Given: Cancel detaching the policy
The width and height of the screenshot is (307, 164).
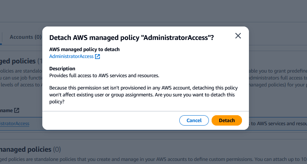Looking at the screenshot, I should [x=194, y=121].
